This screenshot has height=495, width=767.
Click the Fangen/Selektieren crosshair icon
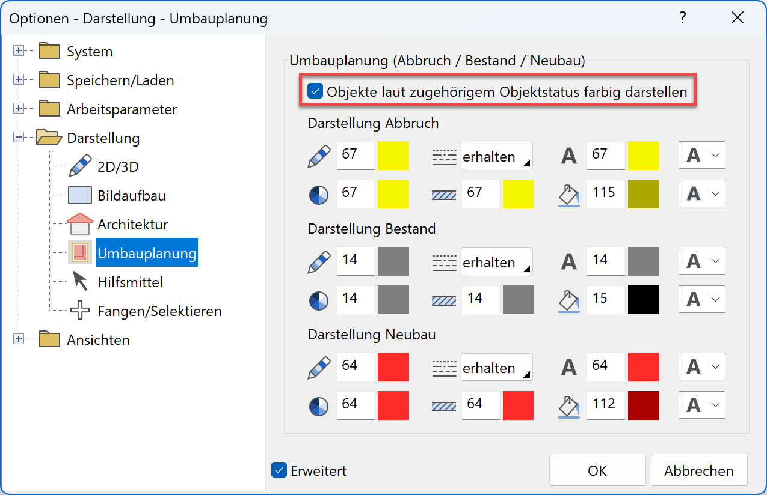pyautogui.click(x=79, y=311)
